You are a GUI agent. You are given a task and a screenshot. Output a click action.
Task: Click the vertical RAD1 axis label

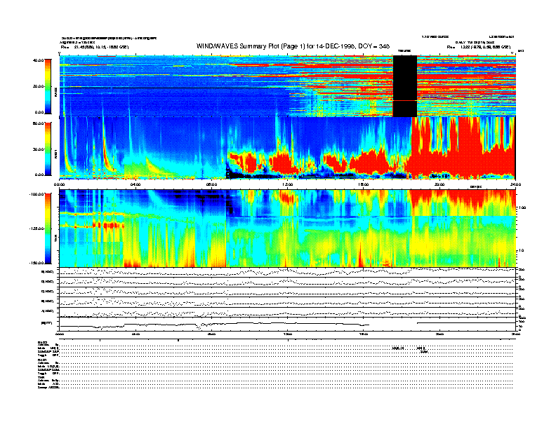pos(55,154)
